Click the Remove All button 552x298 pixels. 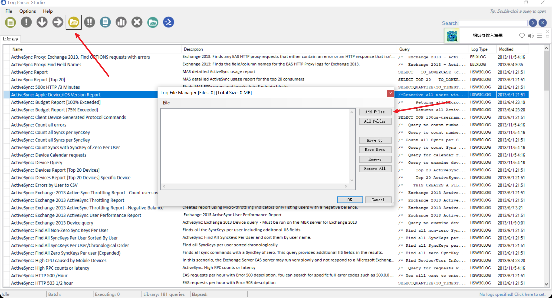coord(375,169)
